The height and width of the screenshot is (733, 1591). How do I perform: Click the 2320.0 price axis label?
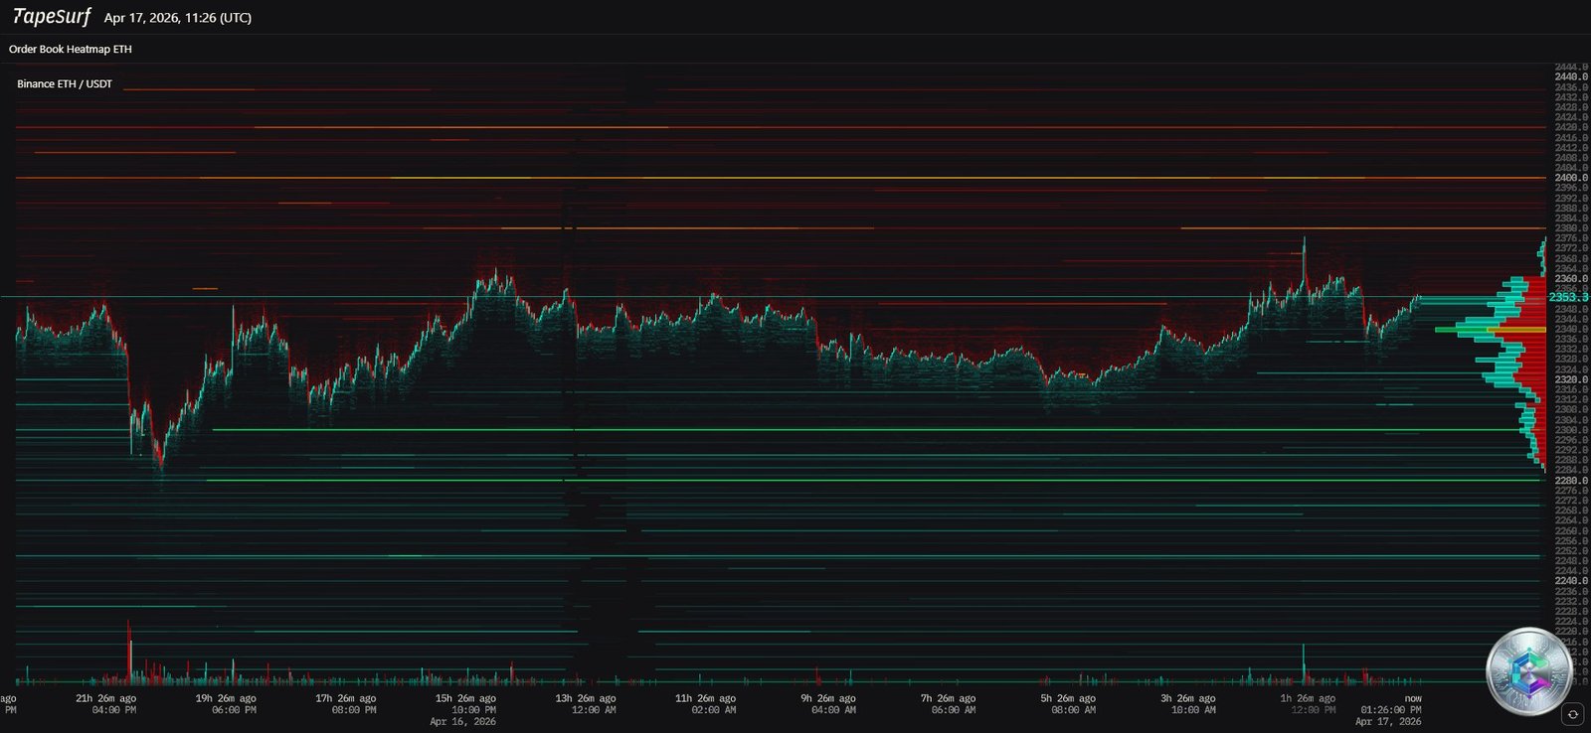click(1571, 379)
